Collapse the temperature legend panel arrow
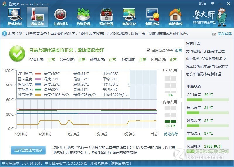This screenshot has width=234, height=167. [x=129, y=84]
